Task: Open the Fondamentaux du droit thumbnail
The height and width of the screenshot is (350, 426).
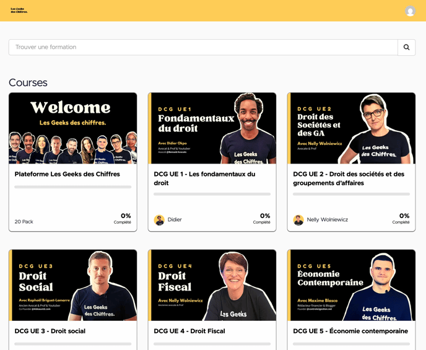Action: (x=212, y=128)
